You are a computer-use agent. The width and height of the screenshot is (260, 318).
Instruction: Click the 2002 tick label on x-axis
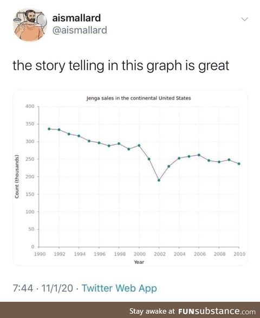[x=160, y=254]
